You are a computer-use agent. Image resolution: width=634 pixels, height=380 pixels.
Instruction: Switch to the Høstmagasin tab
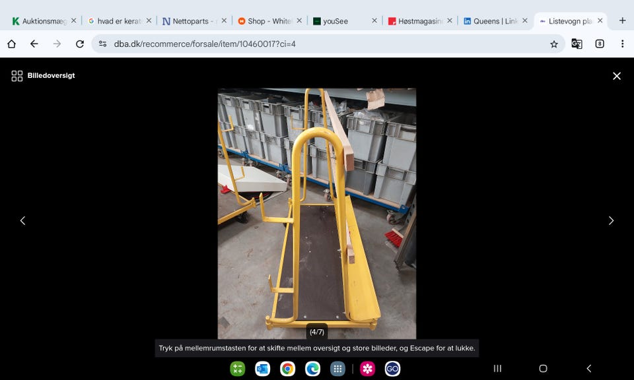415,21
